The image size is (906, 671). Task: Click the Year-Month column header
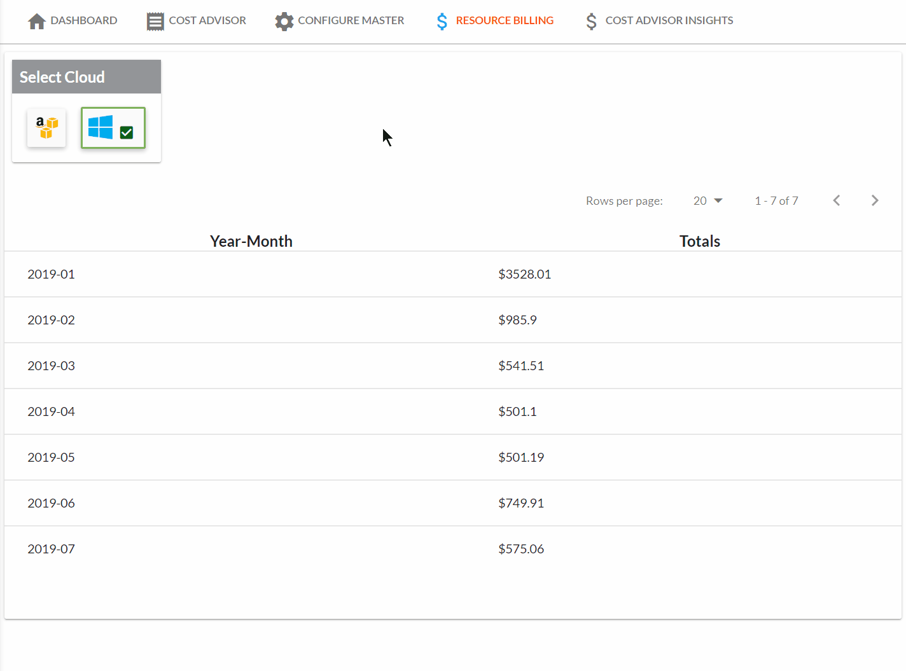[251, 241]
